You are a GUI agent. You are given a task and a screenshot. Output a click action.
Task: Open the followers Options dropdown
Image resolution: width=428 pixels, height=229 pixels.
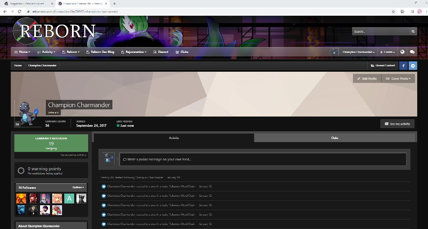78,187
